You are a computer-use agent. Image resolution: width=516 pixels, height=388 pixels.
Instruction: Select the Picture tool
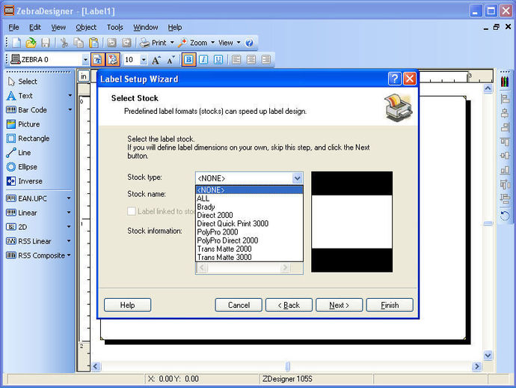click(x=23, y=124)
